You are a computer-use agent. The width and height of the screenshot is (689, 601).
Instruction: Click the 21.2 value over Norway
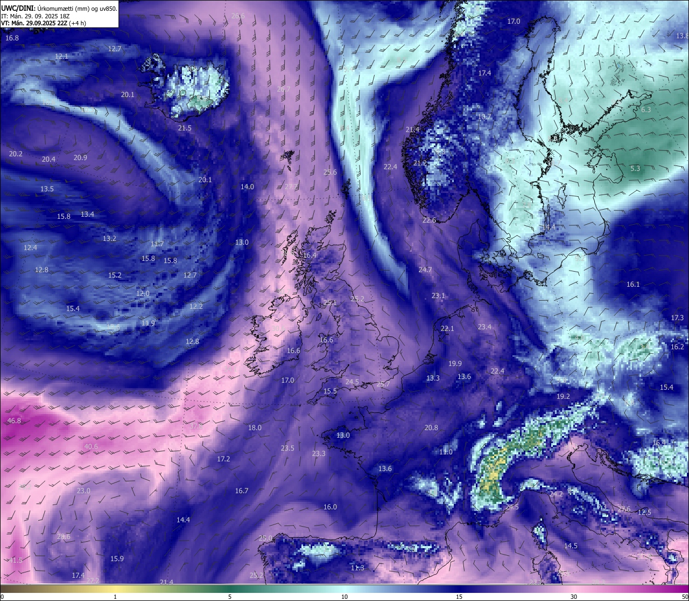[x=419, y=163]
